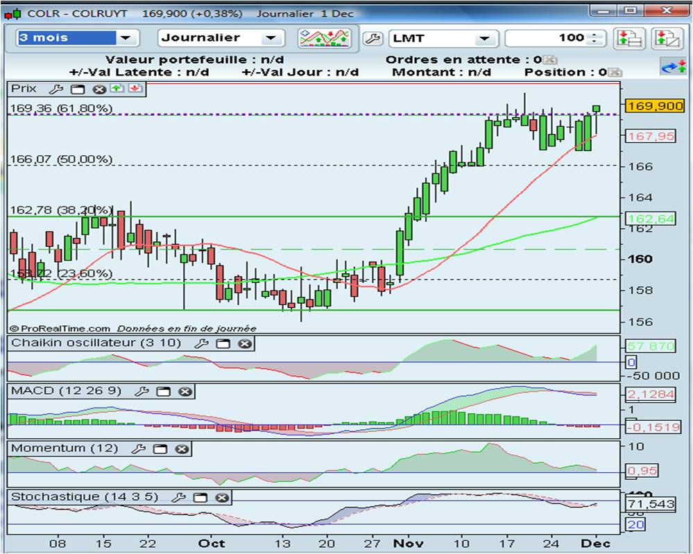The image size is (693, 554).
Task: Open Prix panel wrench settings
Action: pos(55,89)
